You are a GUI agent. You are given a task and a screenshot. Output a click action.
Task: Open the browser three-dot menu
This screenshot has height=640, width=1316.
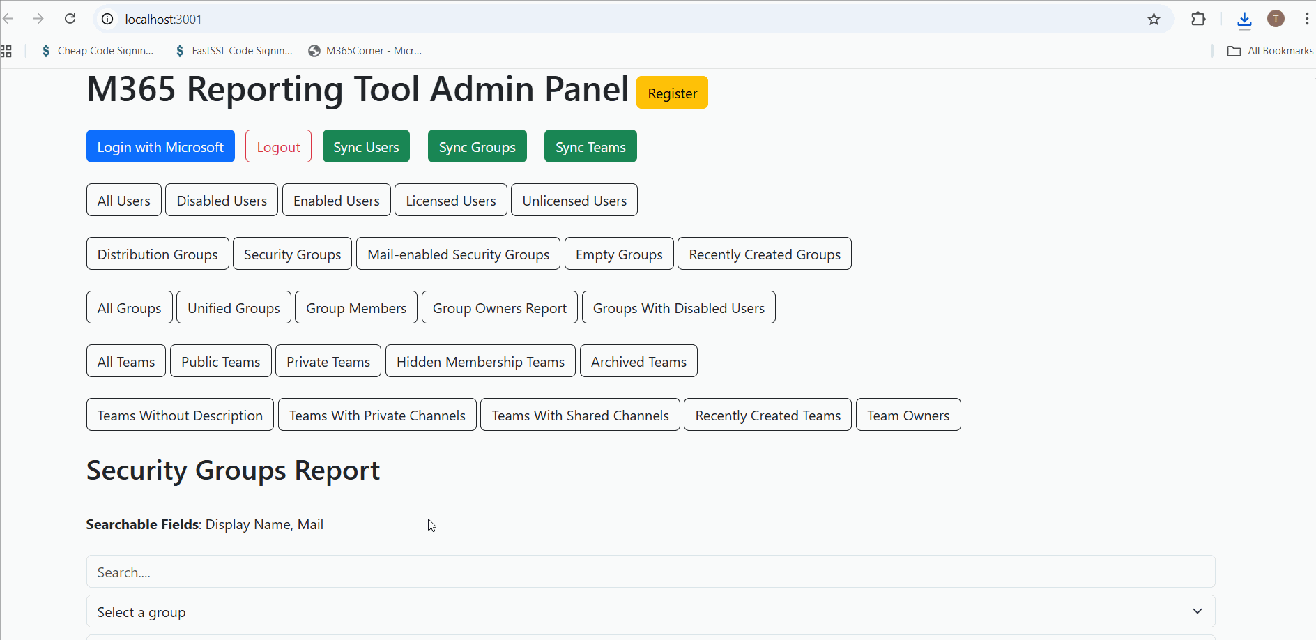point(1306,19)
